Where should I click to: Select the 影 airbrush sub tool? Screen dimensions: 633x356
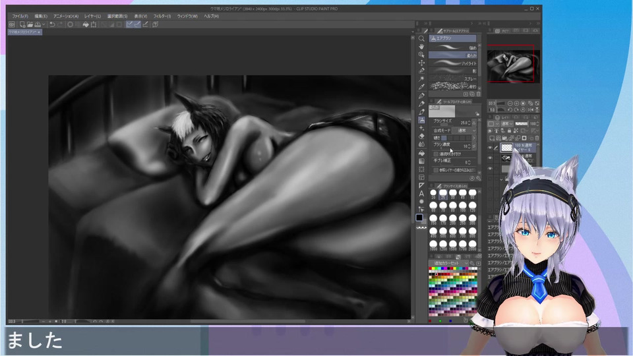(452, 71)
